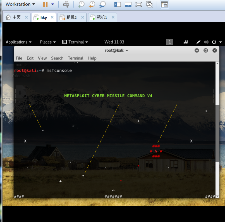Image resolution: width=225 pixels, height=222 pixels.
Task: Select workspace indicator 1
Action: (x=170, y=42)
